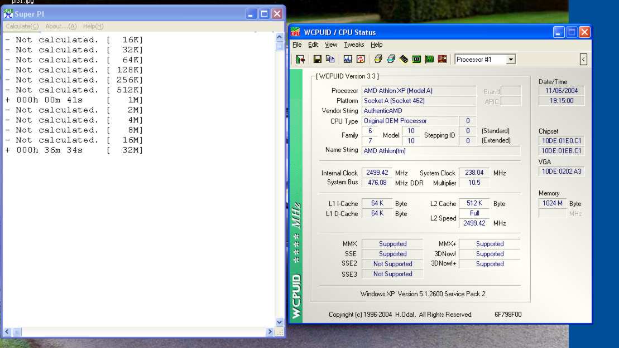This screenshot has height=348, width=619.
Task: Click the cyan stacked windows toolbar icon
Action: tap(391, 60)
